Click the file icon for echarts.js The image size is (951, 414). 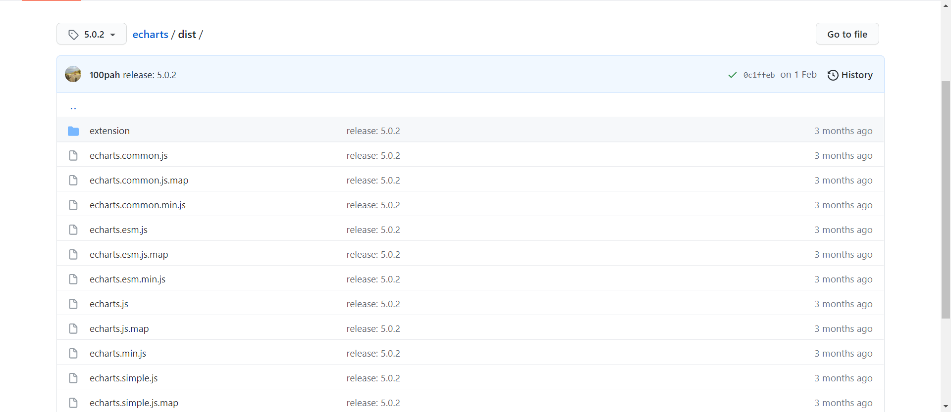[x=73, y=304]
